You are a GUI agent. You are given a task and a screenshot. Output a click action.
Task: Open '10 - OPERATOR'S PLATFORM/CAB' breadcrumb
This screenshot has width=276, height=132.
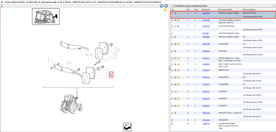(x=108, y=2)
